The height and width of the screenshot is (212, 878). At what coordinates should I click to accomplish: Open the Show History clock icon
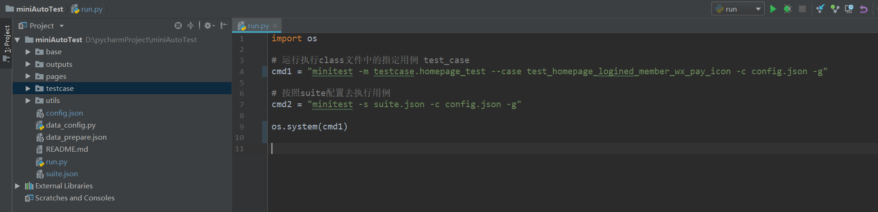(x=849, y=9)
